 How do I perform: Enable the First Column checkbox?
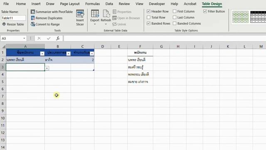click(x=175, y=11)
